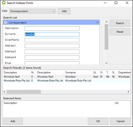Collapse the Correspondent section chevron icon
Screen dimensions: 133x127
[5, 22]
